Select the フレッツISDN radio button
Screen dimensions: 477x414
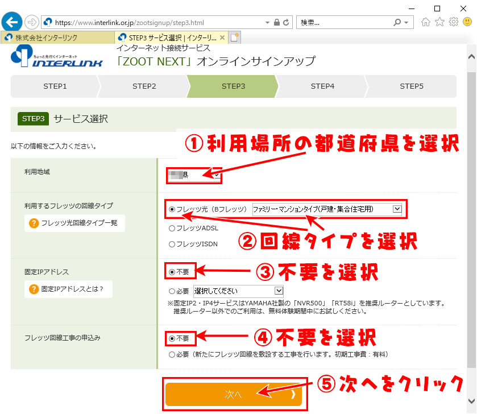point(172,244)
